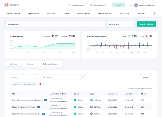The image size is (162, 117).
Task: Click the New backlinks count 839
Action: coord(134,36)
